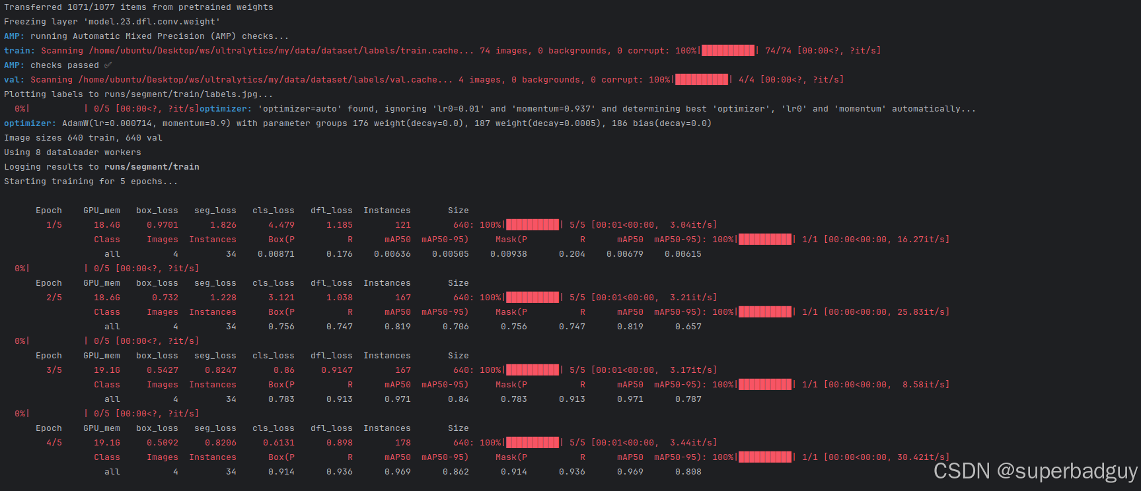Image resolution: width=1141 pixels, height=491 pixels.
Task: Click the seg_loss value 0.8247
Action: pyautogui.click(x=221, y=370)
